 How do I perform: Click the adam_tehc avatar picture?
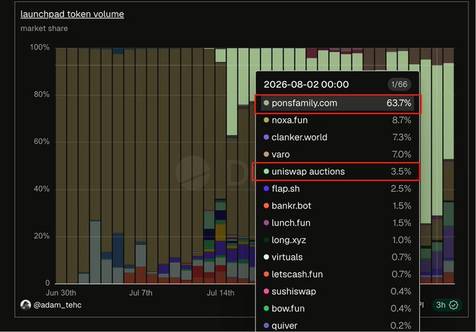[x=25, y=305]
